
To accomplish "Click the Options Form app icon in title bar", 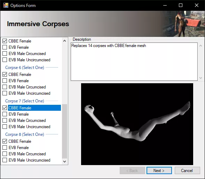I will [x=6, y=5].
